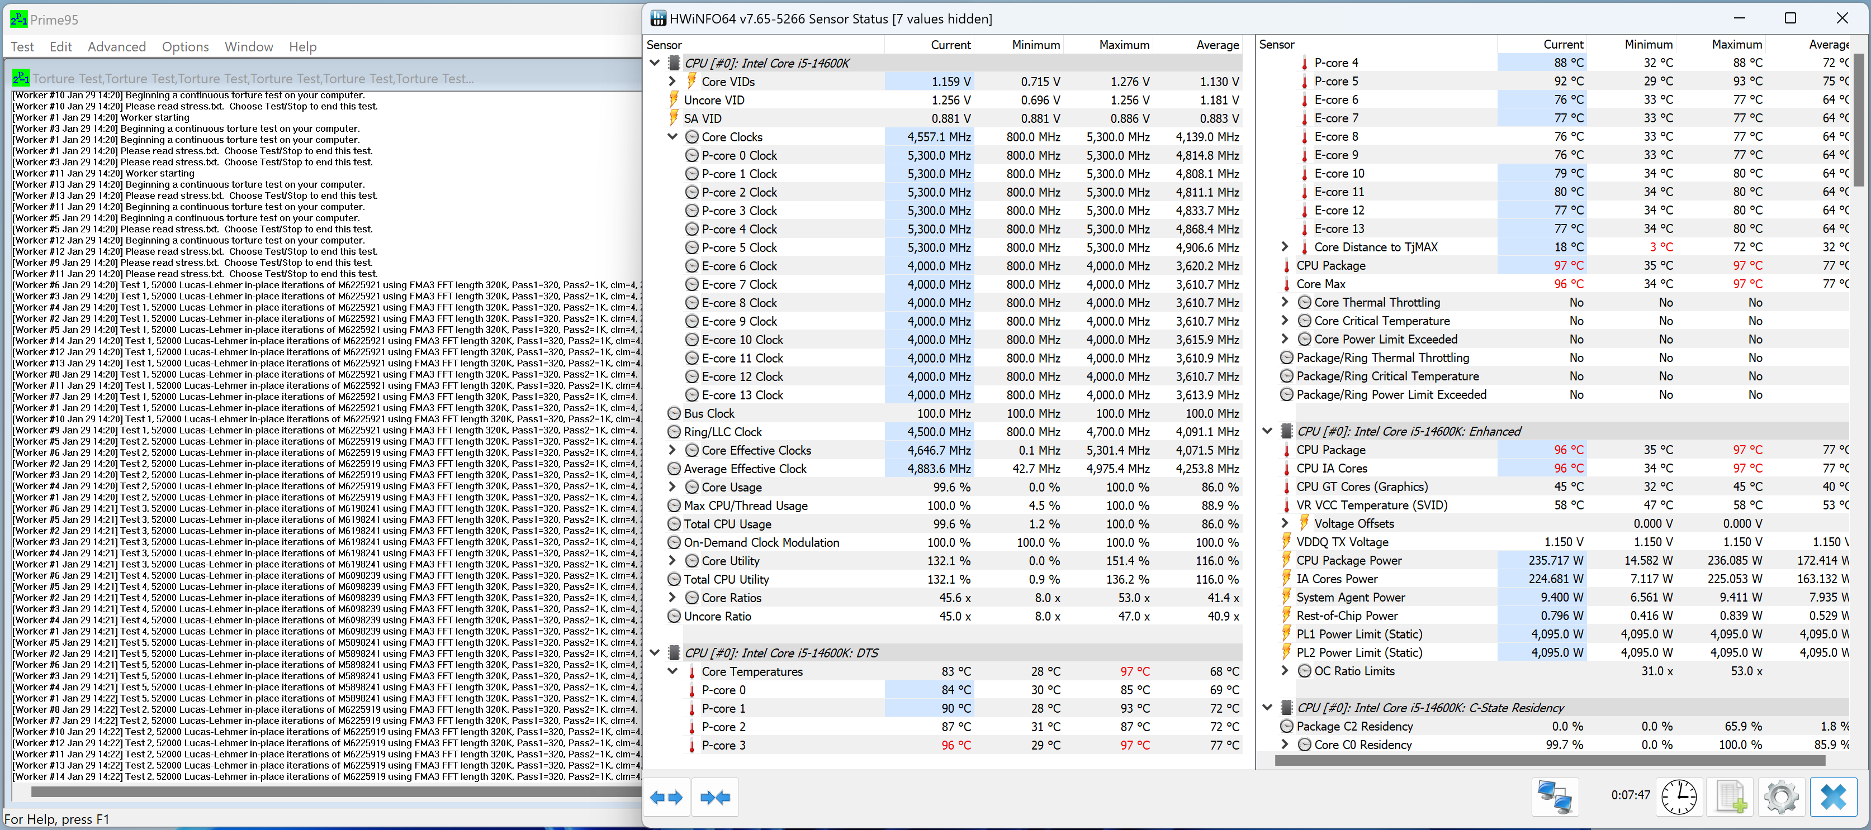Click the clock icon beside Ring/LLC Clock
The height and width of the screenshot is (830, 1871).
click(x=674, y=432)
